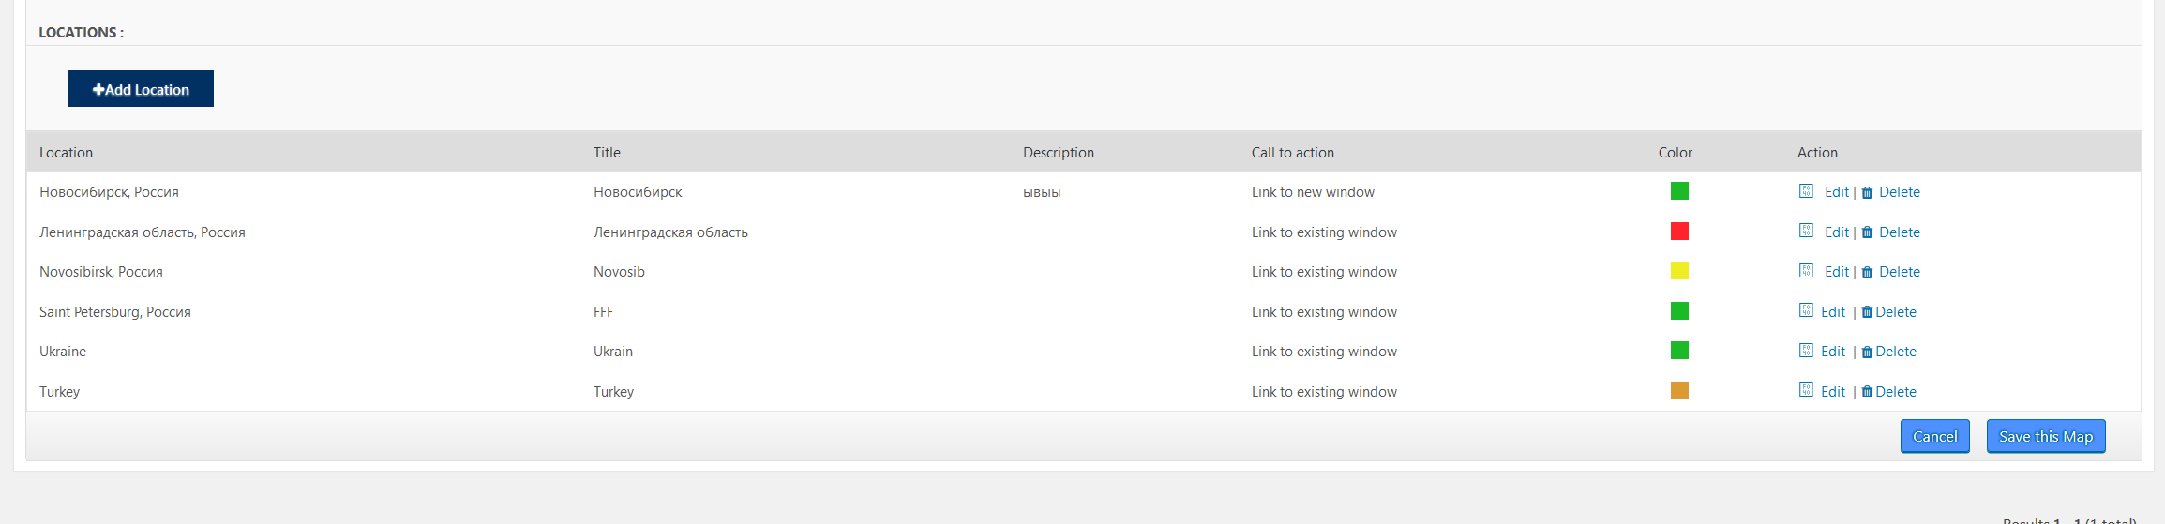Click the orange color swatch for Turkey
Viewport: 2165px width, 524px height.
pyautogui.click(x=1679, y=390)
